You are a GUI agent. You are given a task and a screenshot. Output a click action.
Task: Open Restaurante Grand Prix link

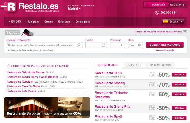click(112, 106)
